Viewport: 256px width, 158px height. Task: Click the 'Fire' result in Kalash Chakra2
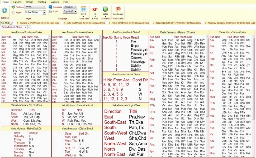[x=133, y=41]
